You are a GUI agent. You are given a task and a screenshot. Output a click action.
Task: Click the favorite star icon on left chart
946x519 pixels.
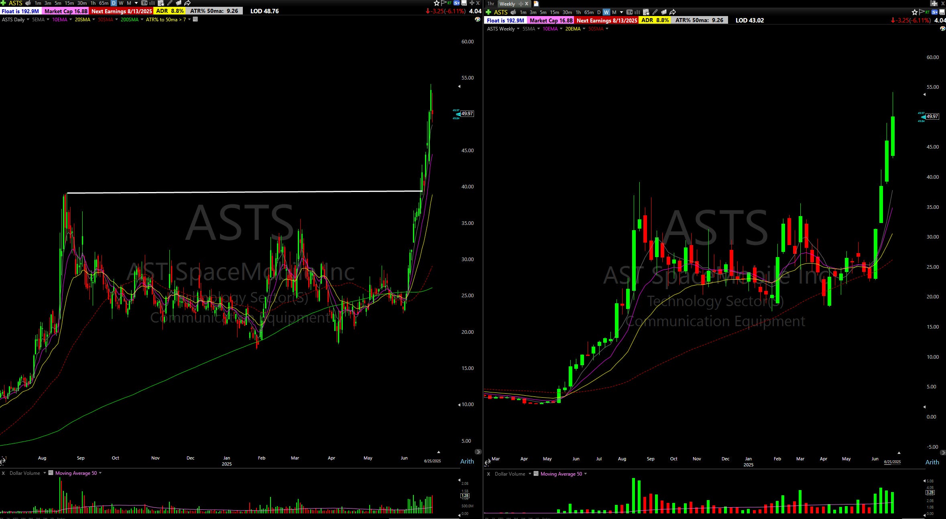click(437, 3)
